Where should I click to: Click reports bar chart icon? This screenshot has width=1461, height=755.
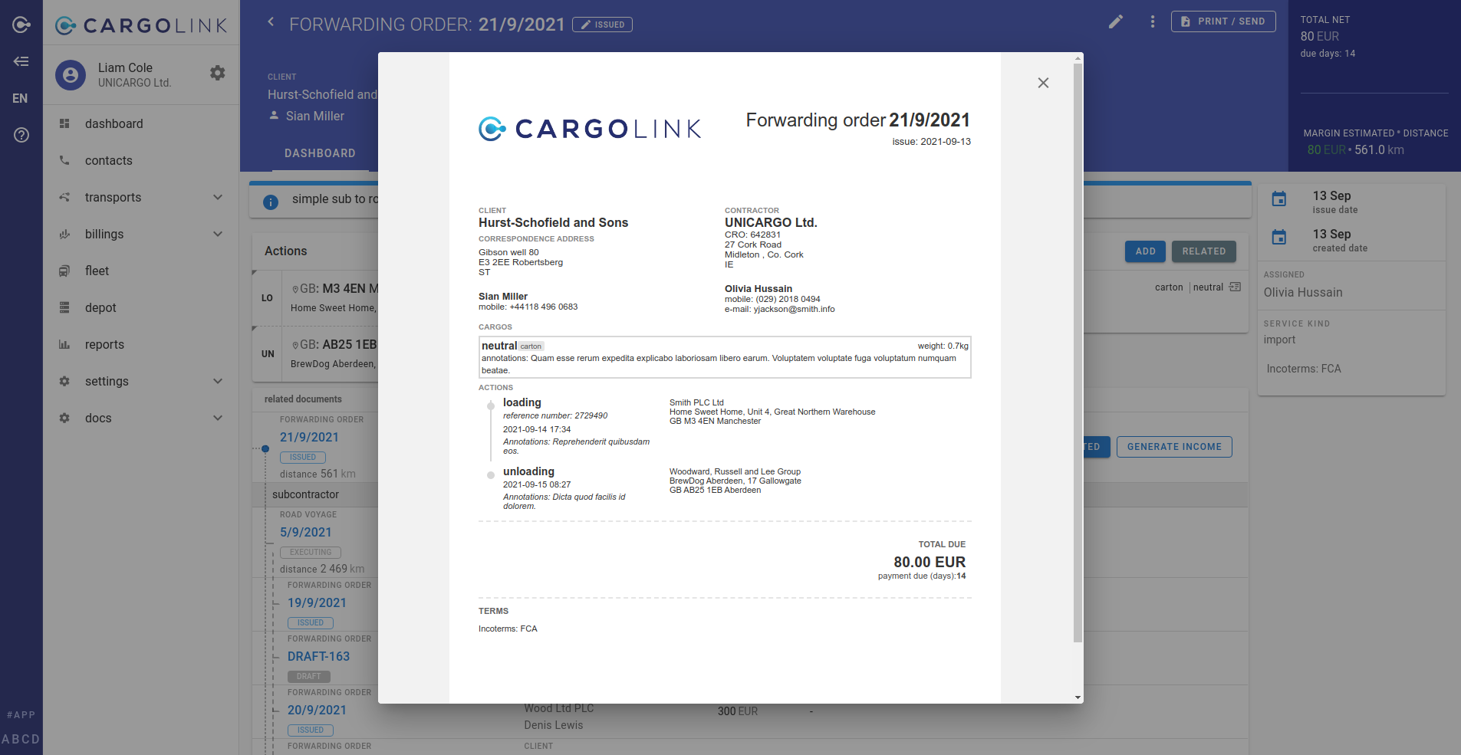(x=64, y=344)
